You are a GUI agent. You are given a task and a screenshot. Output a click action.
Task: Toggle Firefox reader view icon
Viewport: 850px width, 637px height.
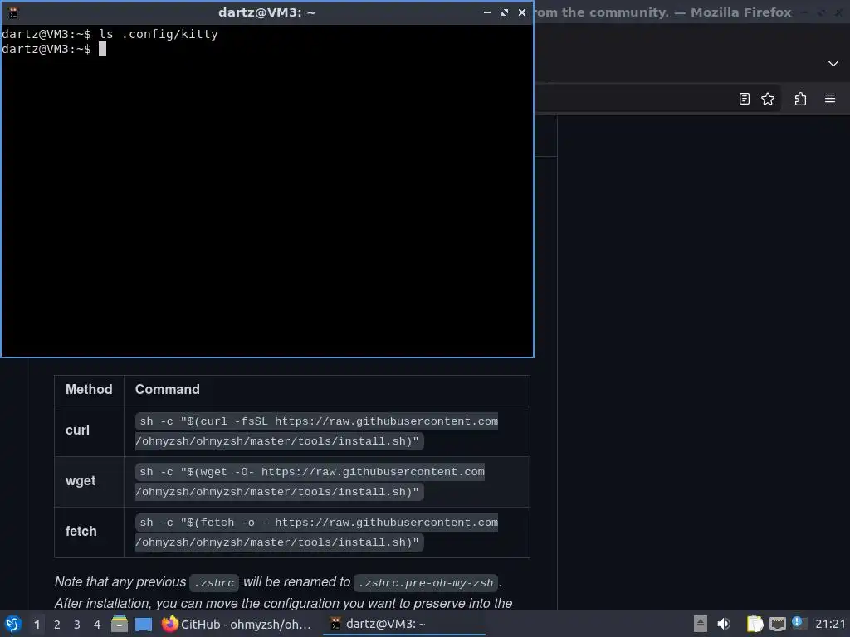pos(745,99)
